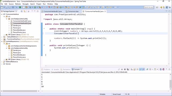The image size is (172, 96).
Task: Click the New file toolbar icon
Action: [x=2, y=7]
